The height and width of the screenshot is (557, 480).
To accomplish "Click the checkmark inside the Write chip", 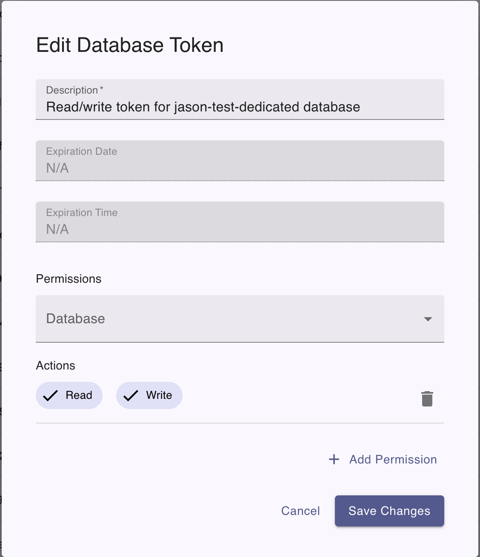I will coord(131,395).
